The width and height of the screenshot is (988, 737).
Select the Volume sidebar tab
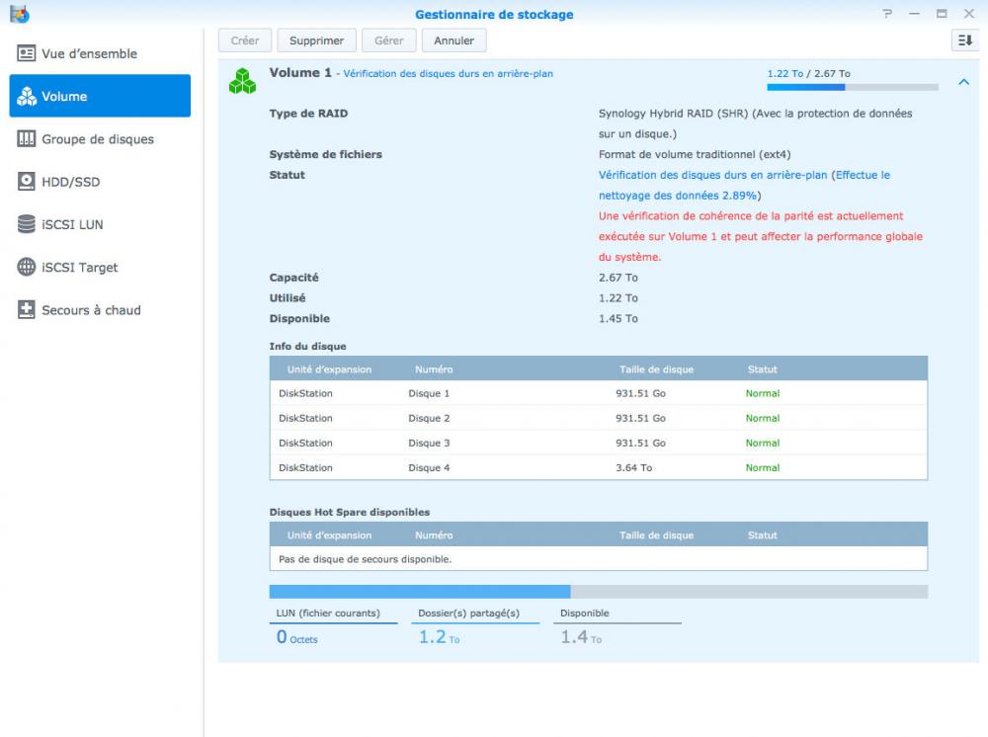(x=100, y=96)
